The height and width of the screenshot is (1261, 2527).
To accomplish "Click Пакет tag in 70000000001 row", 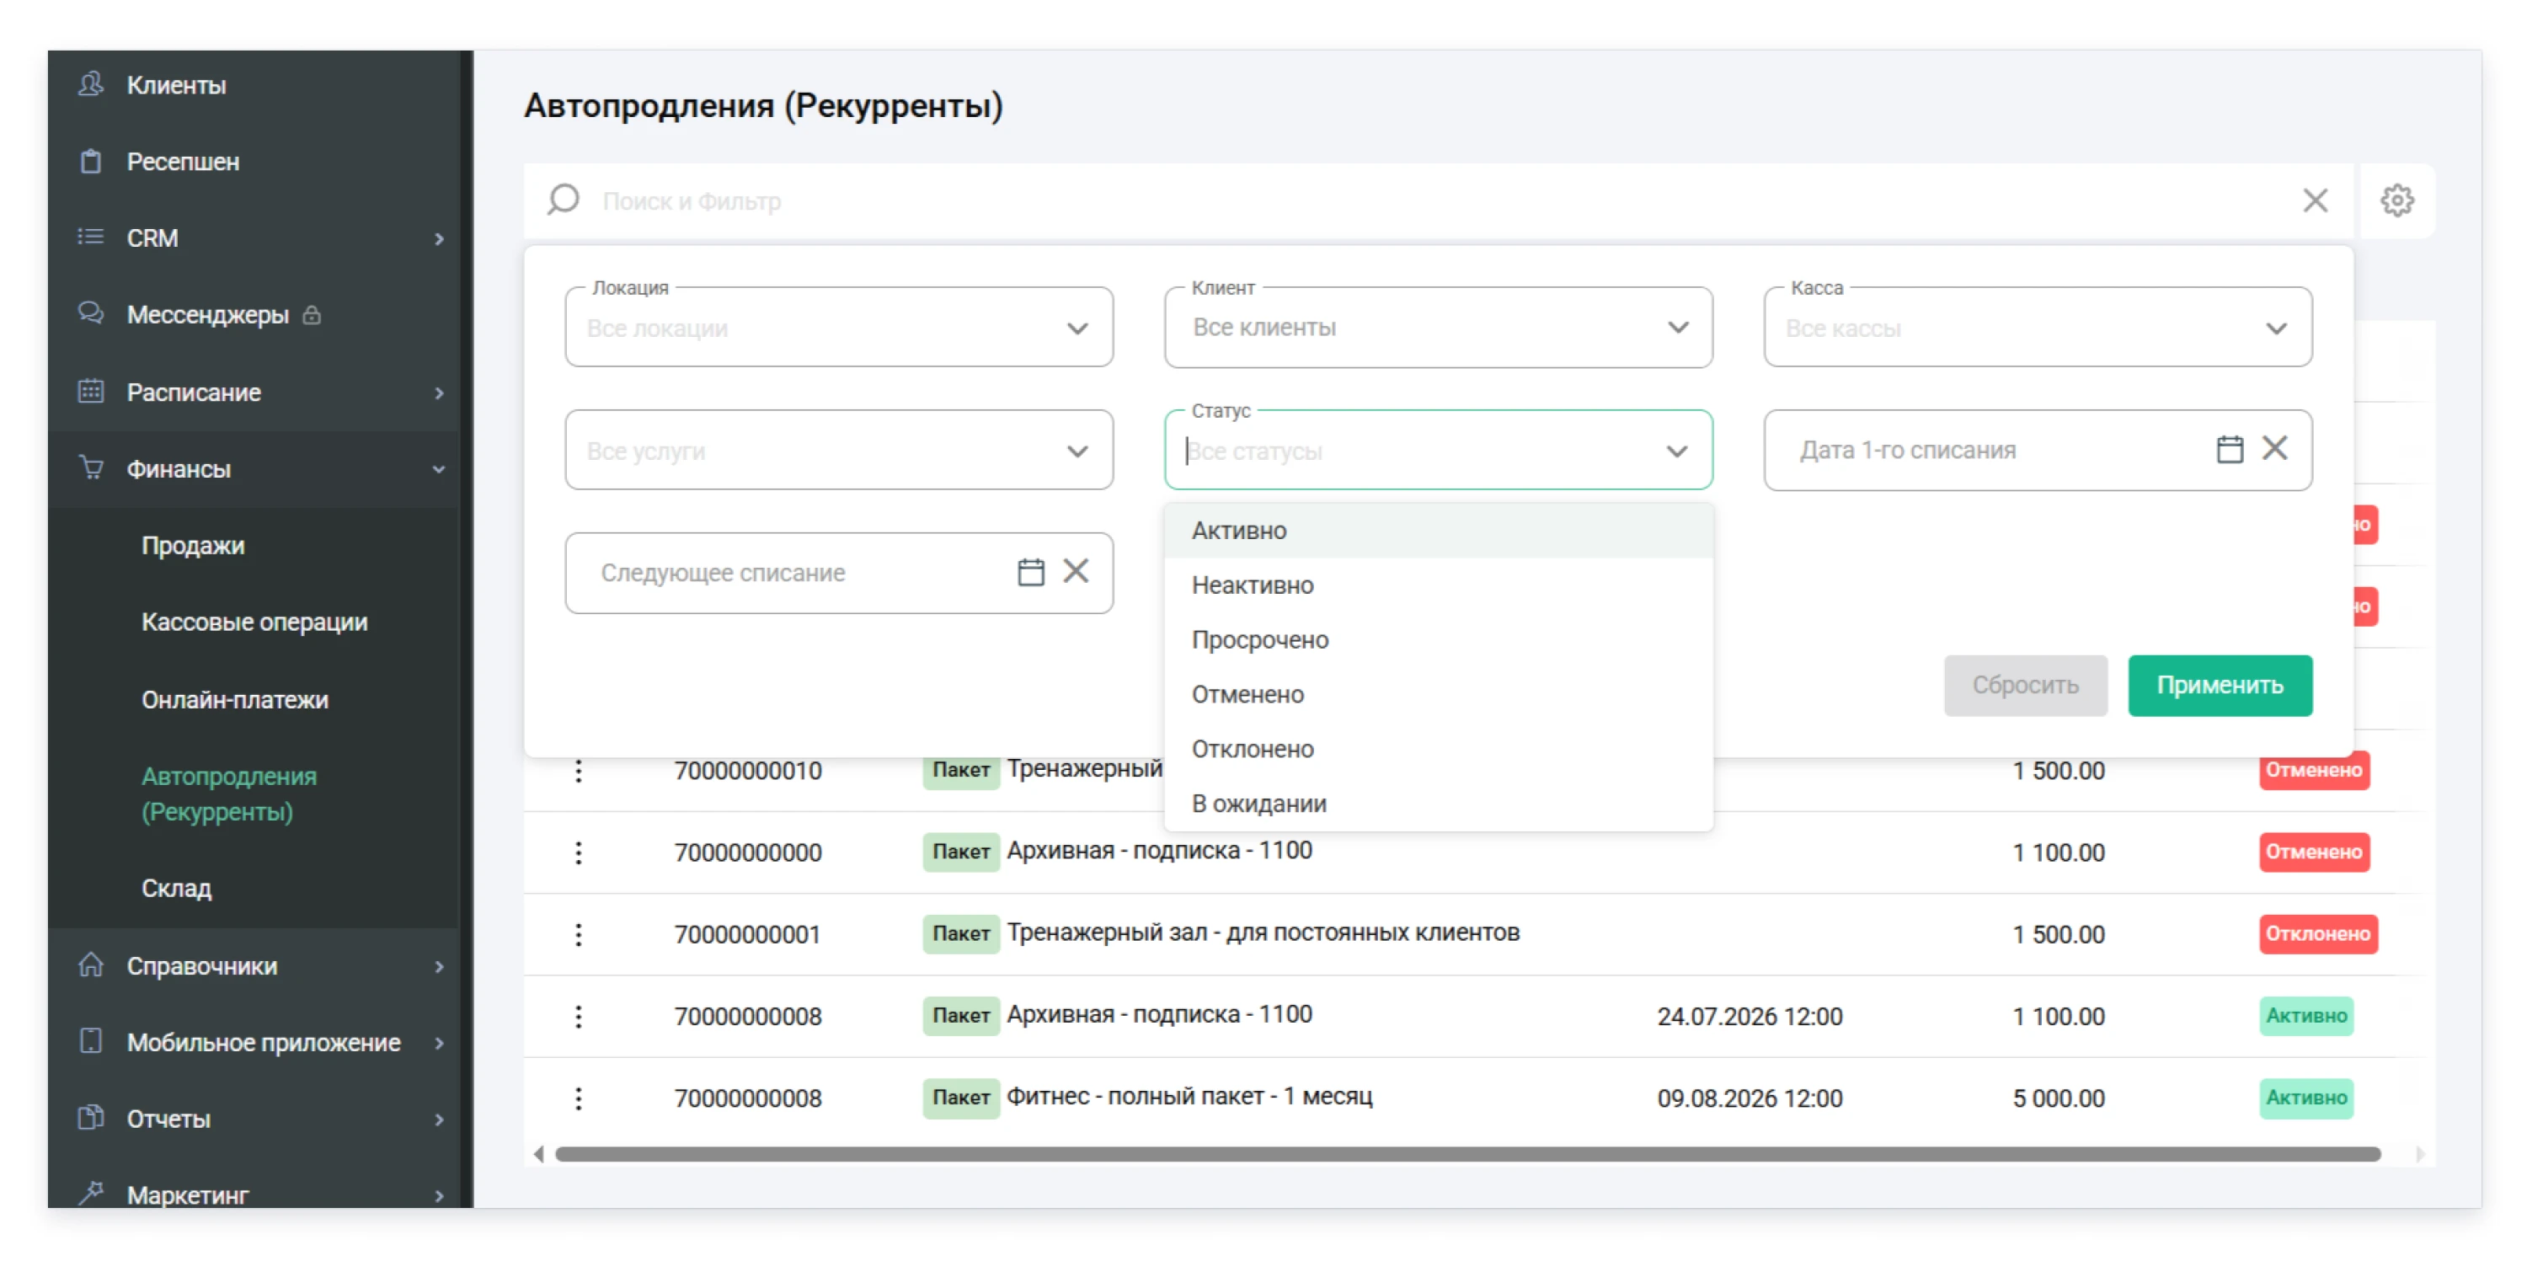I will pos(960,933).
